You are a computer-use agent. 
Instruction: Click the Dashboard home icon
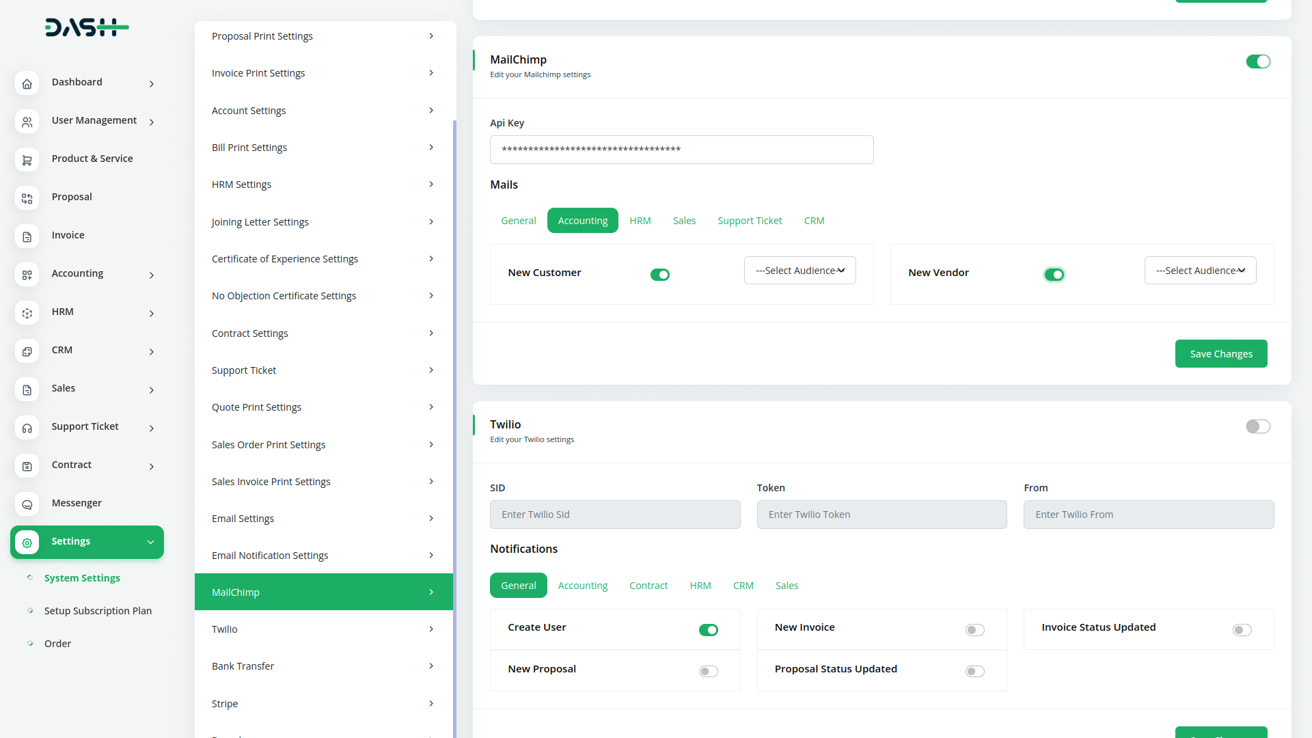(x=27, y=83)
